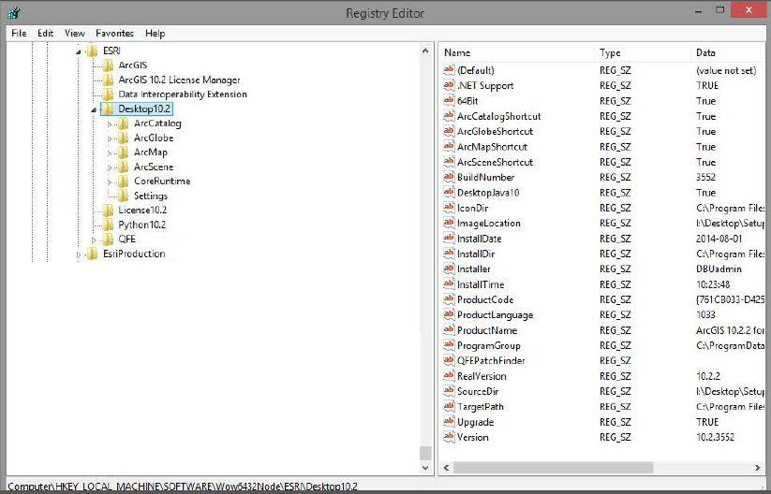Click the string icon beside InstallDir value
This screenshot has width=771, height=494.
[449, 254]
